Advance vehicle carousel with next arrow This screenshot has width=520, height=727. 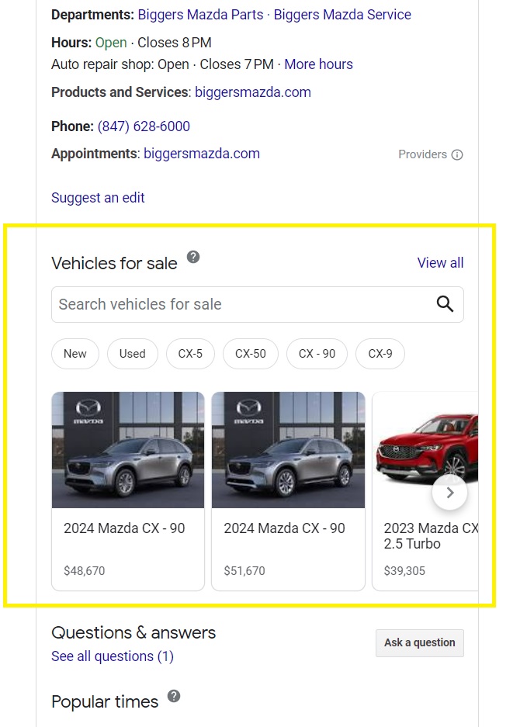point(449,493)
